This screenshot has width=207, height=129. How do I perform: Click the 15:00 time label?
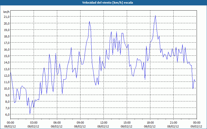127,123
